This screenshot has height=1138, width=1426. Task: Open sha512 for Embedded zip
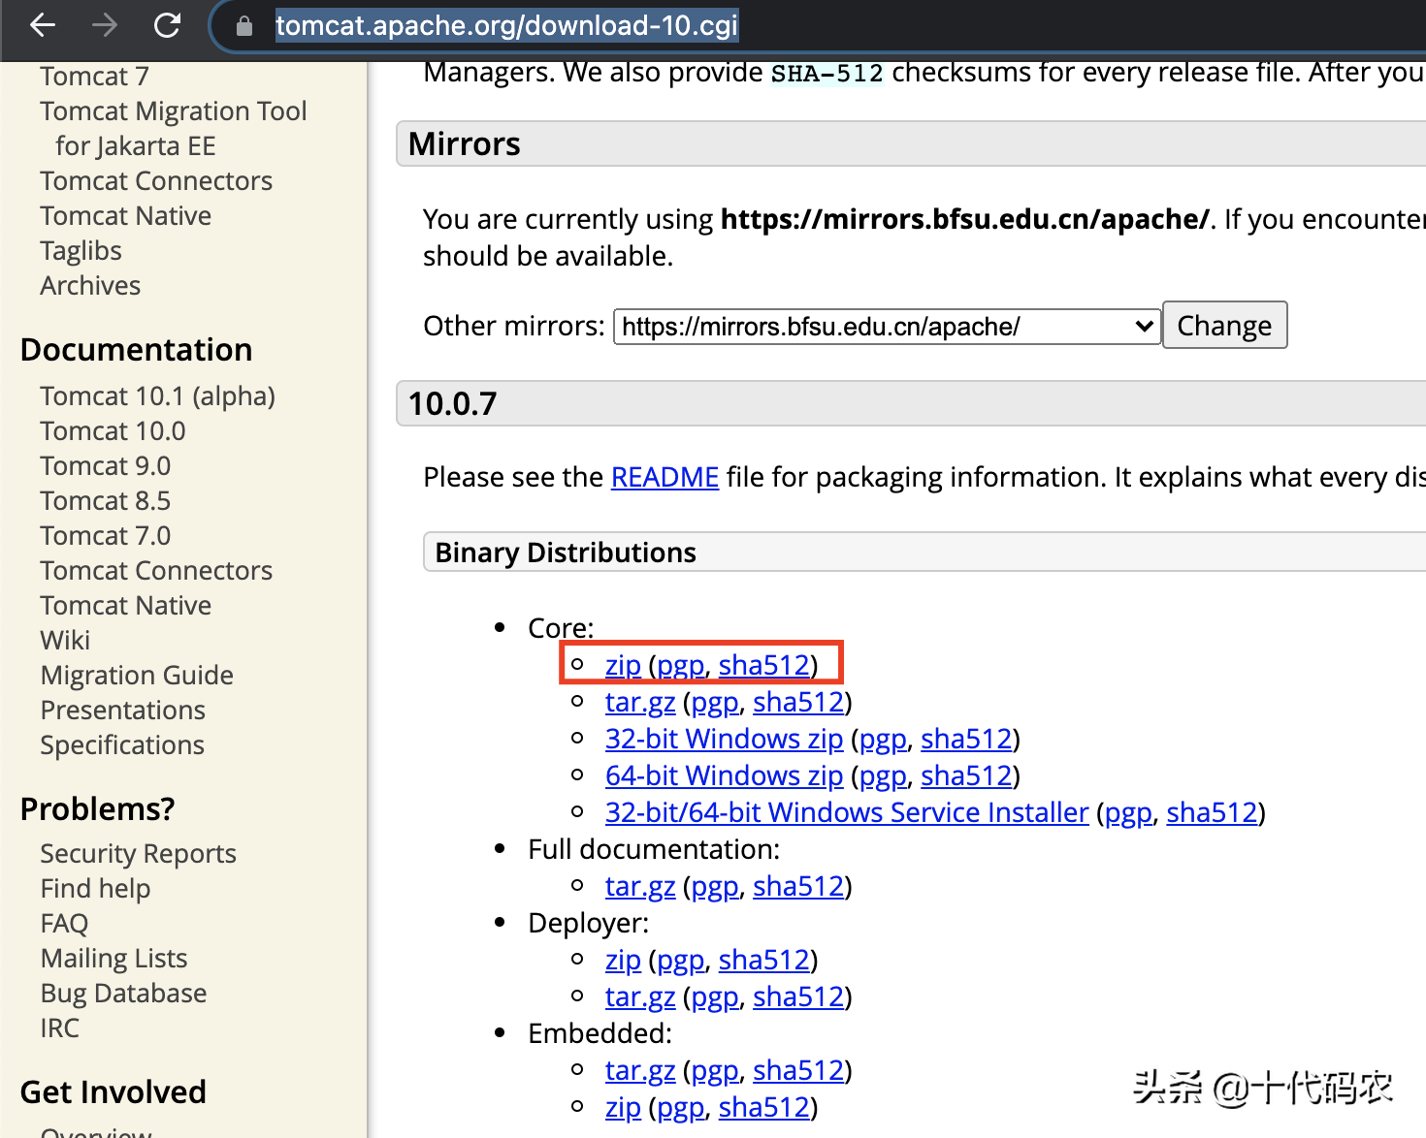[x=764, y=1107]
